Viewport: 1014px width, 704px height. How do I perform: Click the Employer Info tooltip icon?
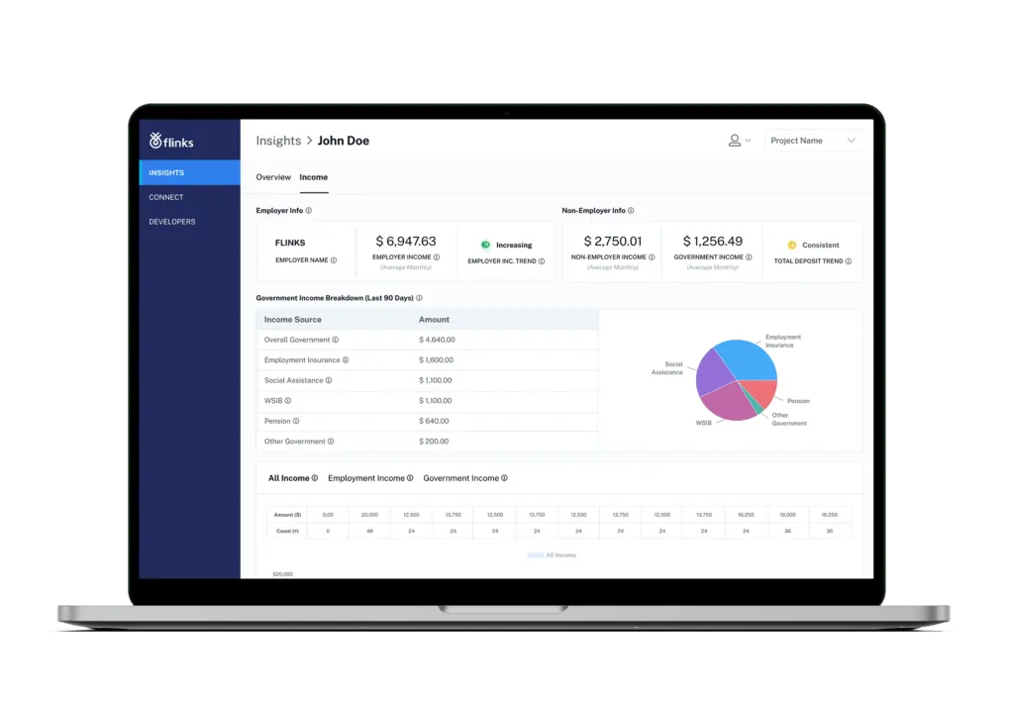(x=308, y=210)
